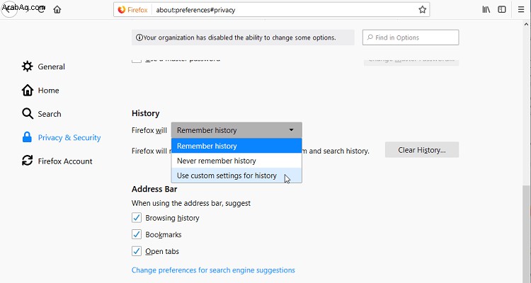Screen dimensions: 531x283
Task: Click the Firefox Account sync icon
Action: tap(28, 161)
